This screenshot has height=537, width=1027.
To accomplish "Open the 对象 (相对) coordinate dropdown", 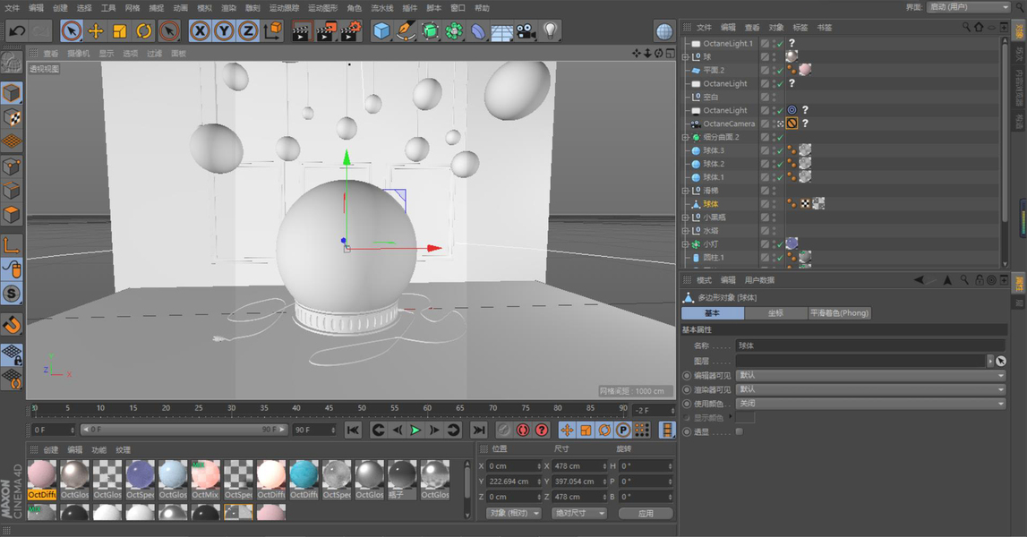I will [x=514, y=513].
